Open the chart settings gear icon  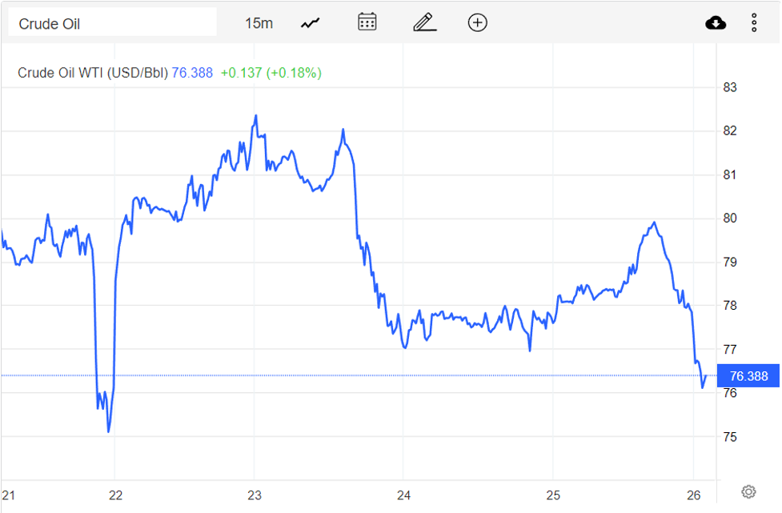point(747,490)
